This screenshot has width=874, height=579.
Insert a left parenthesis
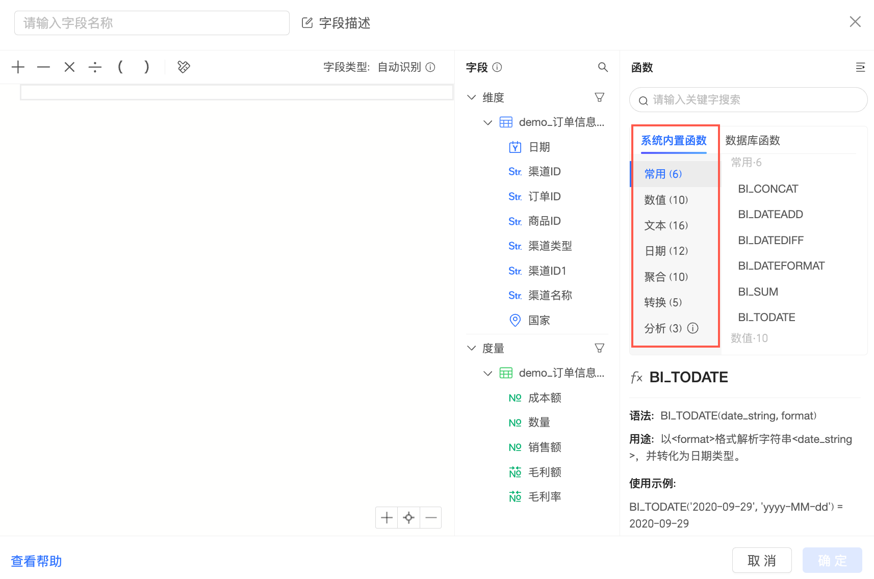[x=120, y=67]
